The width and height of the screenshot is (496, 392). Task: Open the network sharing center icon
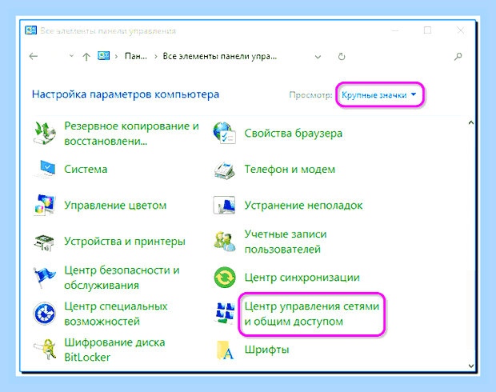pos(225,314)
